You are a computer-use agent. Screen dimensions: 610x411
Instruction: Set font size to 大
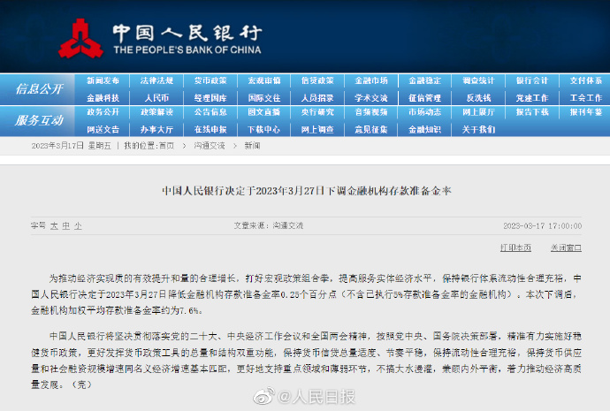click(x=54, y=226)
